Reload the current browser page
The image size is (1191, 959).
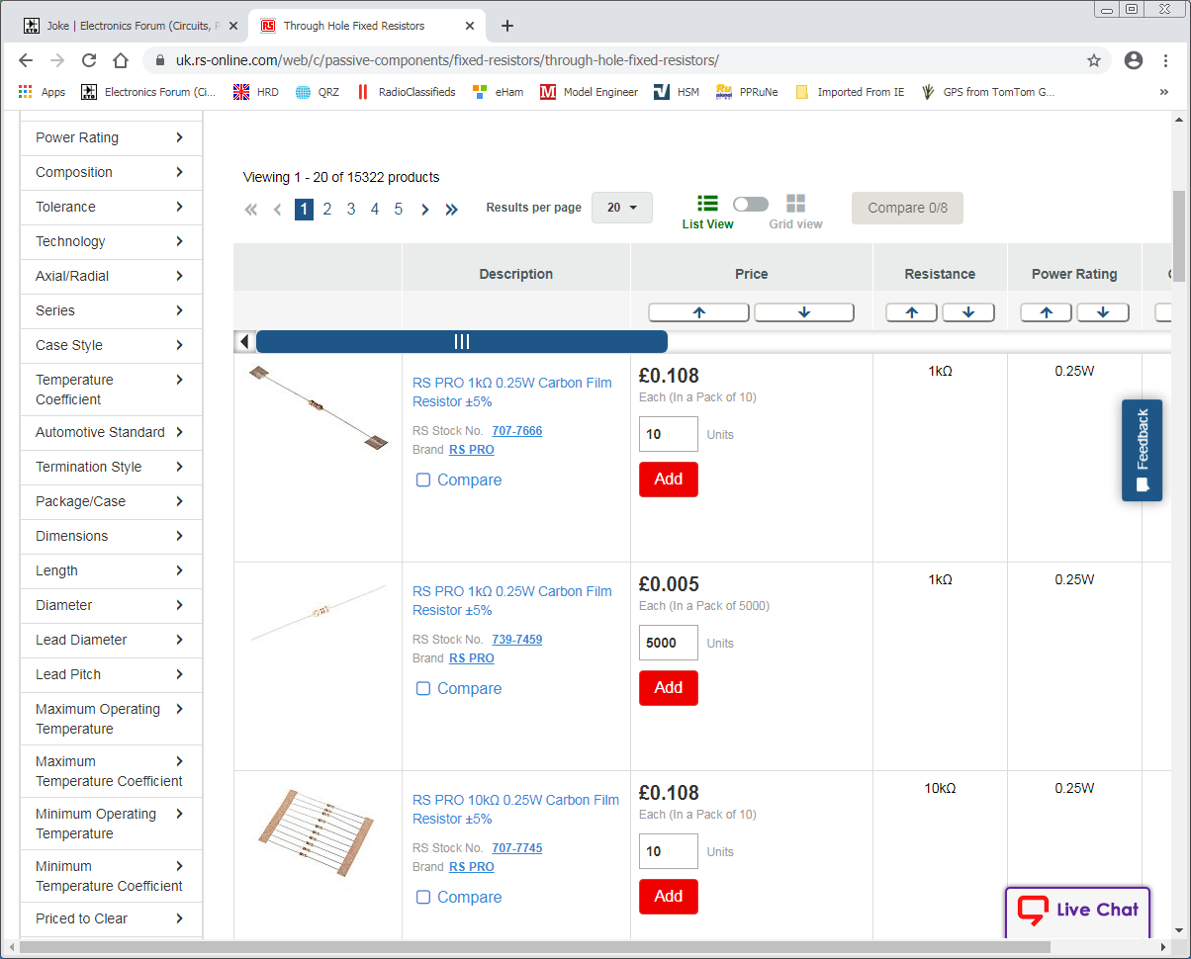pos(89,60)
